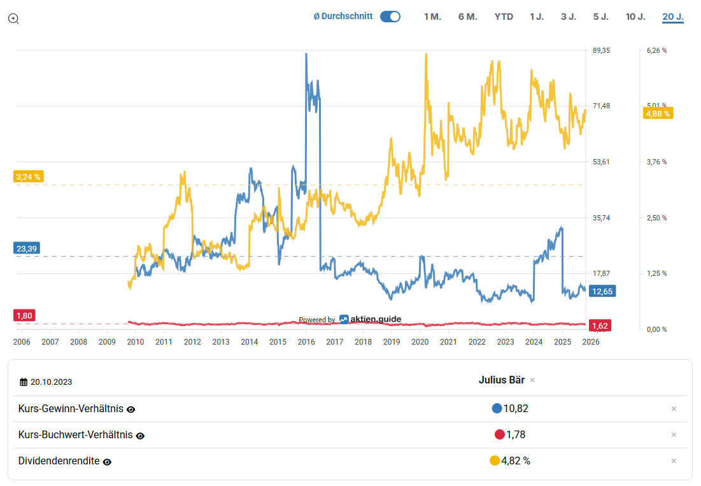Switch to YTD time range
Image resolution: width=701 pixels, height=486 pixels.
pos(504,17)
